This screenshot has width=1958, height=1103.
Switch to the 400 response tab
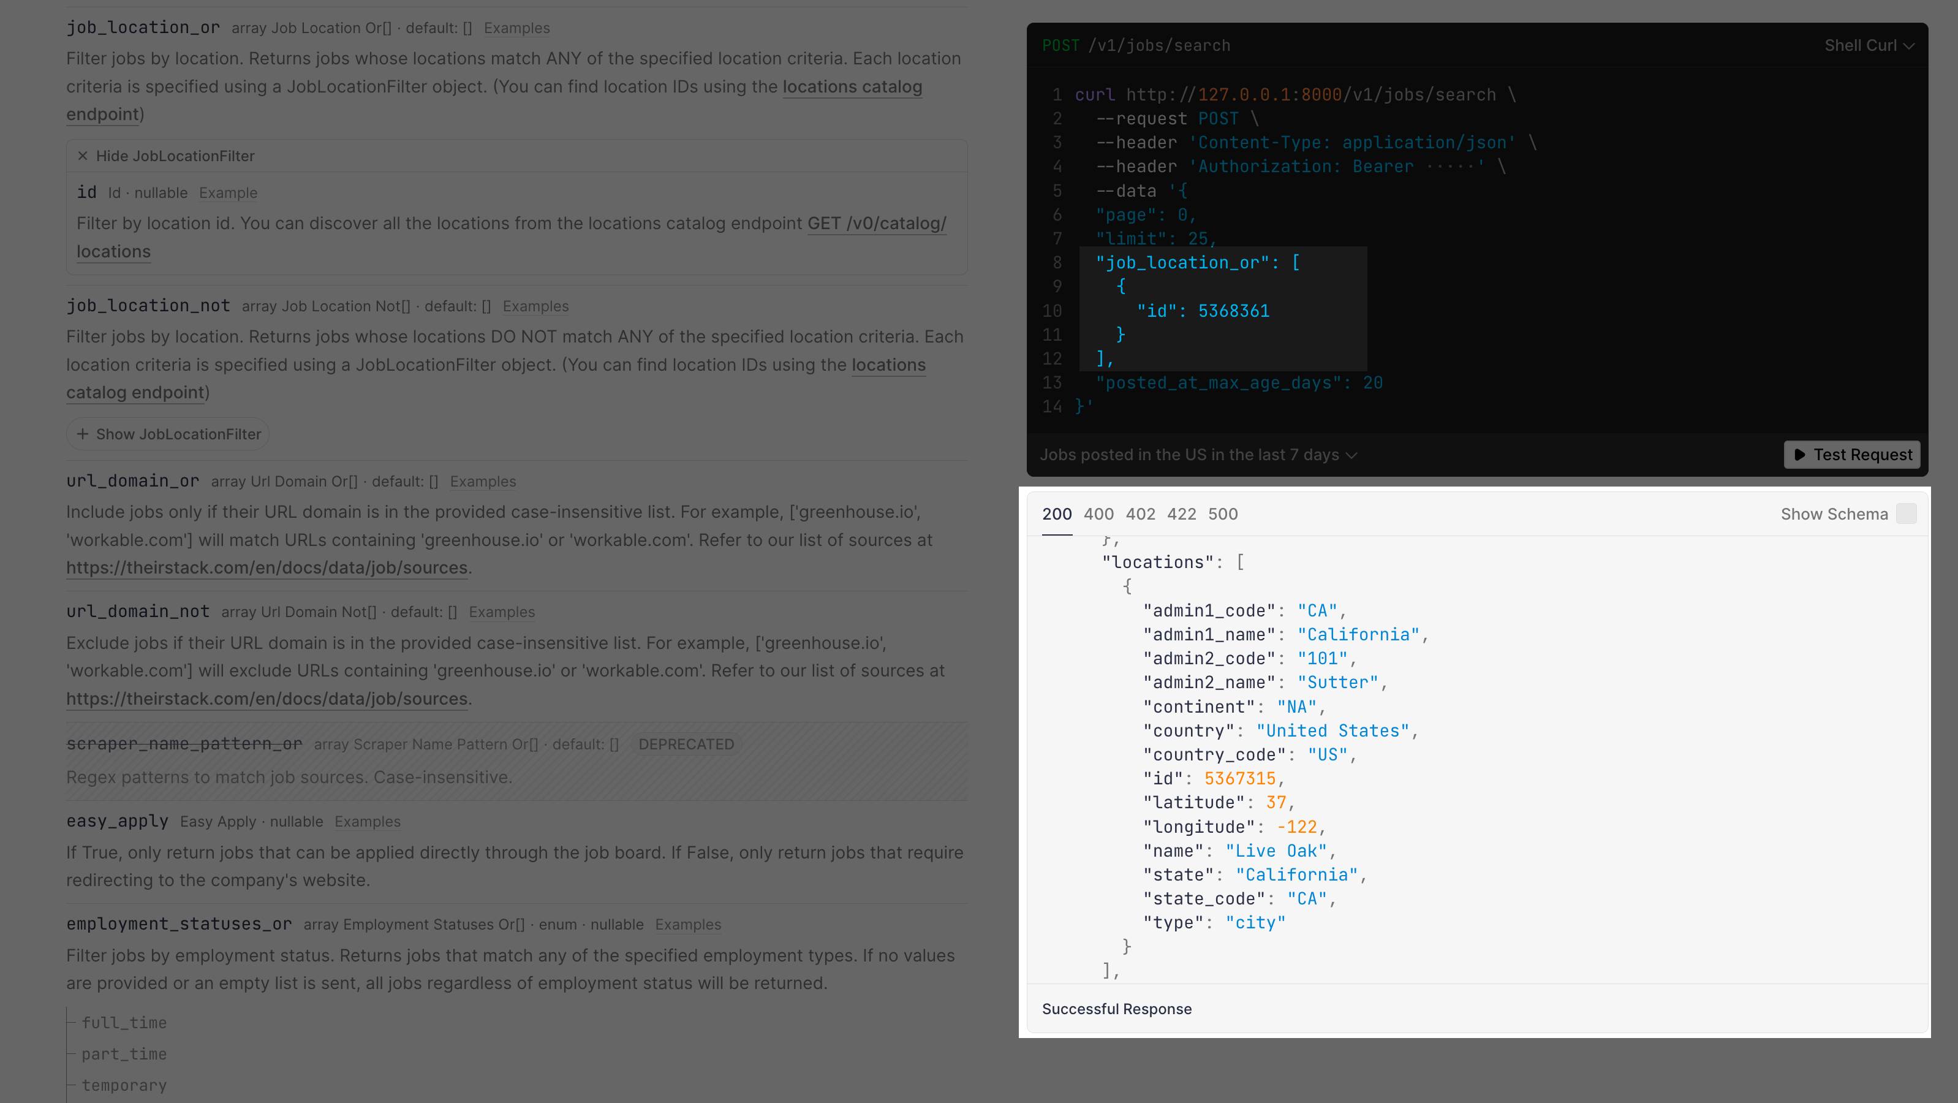(1098, 514)
